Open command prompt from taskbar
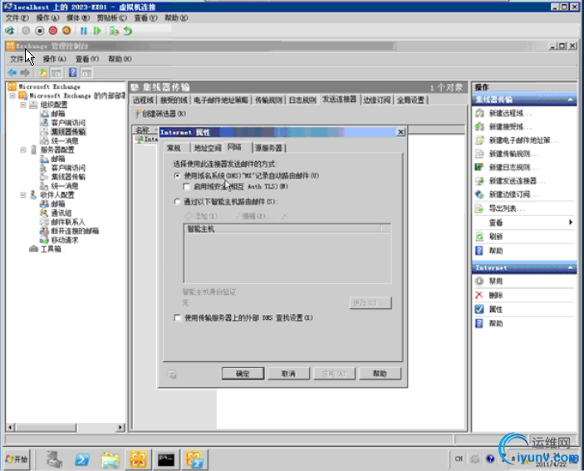This screenshot has width=584, height=471. [x=166, y=459]
